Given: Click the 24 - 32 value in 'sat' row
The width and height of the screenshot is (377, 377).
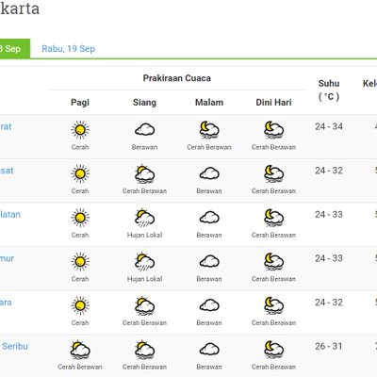Looking at the screenshot, I should (329, 171).
